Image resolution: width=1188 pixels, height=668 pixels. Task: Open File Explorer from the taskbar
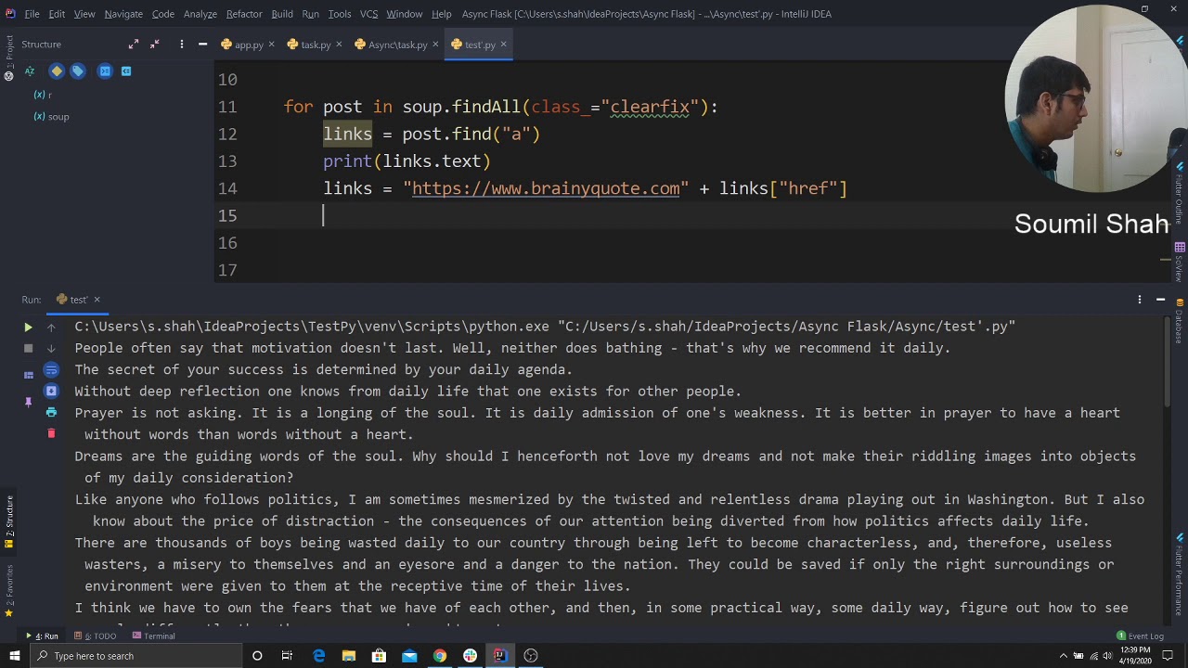(x=349, y=656)
